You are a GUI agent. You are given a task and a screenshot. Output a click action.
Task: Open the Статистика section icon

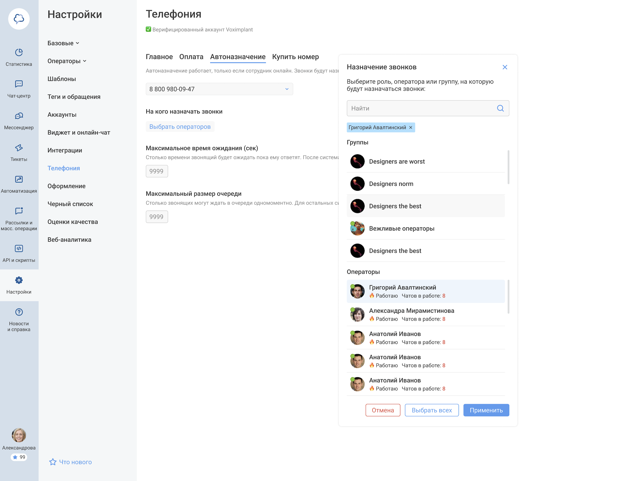[19, 52]
